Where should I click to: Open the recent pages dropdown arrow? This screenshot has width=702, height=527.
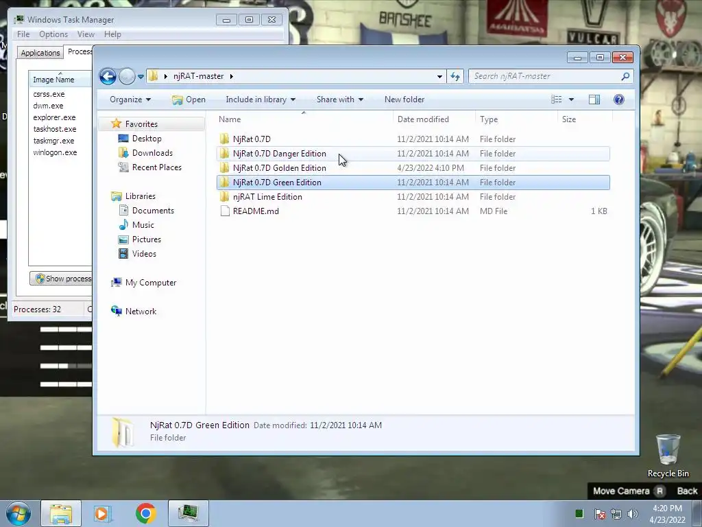tap(141, 77)
